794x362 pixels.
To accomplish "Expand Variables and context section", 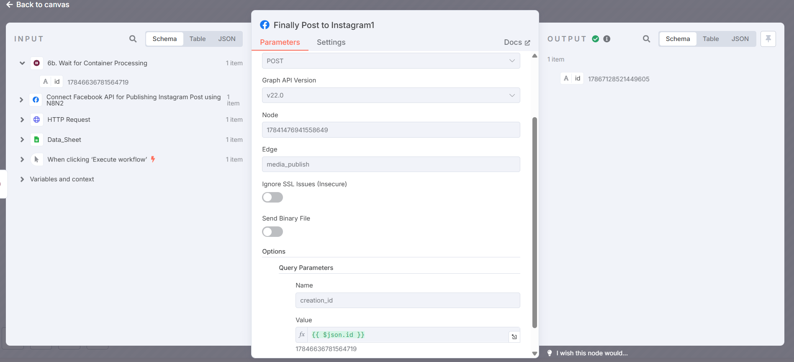I will [x=22, y=179].
